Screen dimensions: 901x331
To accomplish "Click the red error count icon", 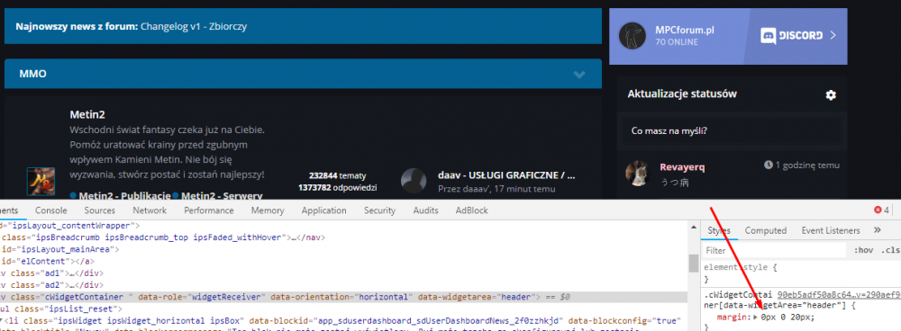I will pyautogui.click(x=878, y=210).
